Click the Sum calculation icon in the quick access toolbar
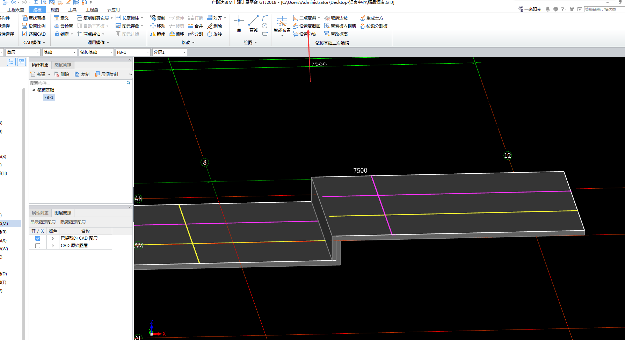Screen dimensions: 625x340 36,2
